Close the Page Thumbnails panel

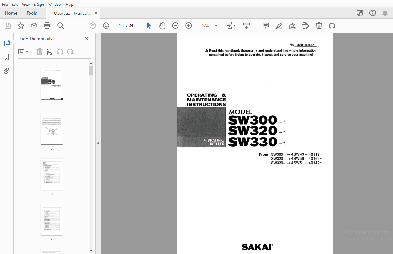click(87, 39)
